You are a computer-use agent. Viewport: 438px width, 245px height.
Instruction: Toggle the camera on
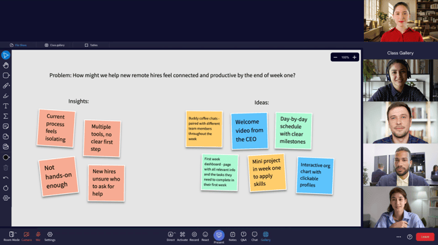point(26,236)
